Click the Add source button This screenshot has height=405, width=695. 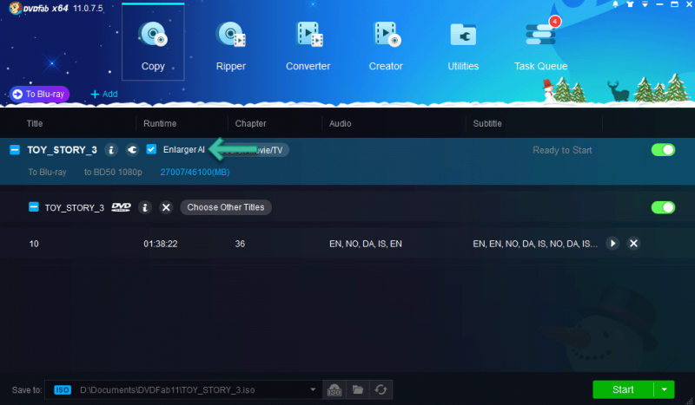[104, 94]
